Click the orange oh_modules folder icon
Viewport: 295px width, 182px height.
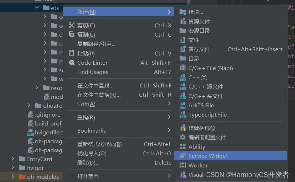pos(22,177)
